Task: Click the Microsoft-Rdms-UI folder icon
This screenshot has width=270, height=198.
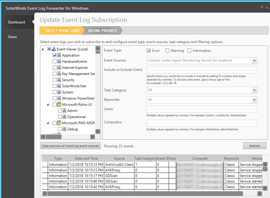Action: 59,104
